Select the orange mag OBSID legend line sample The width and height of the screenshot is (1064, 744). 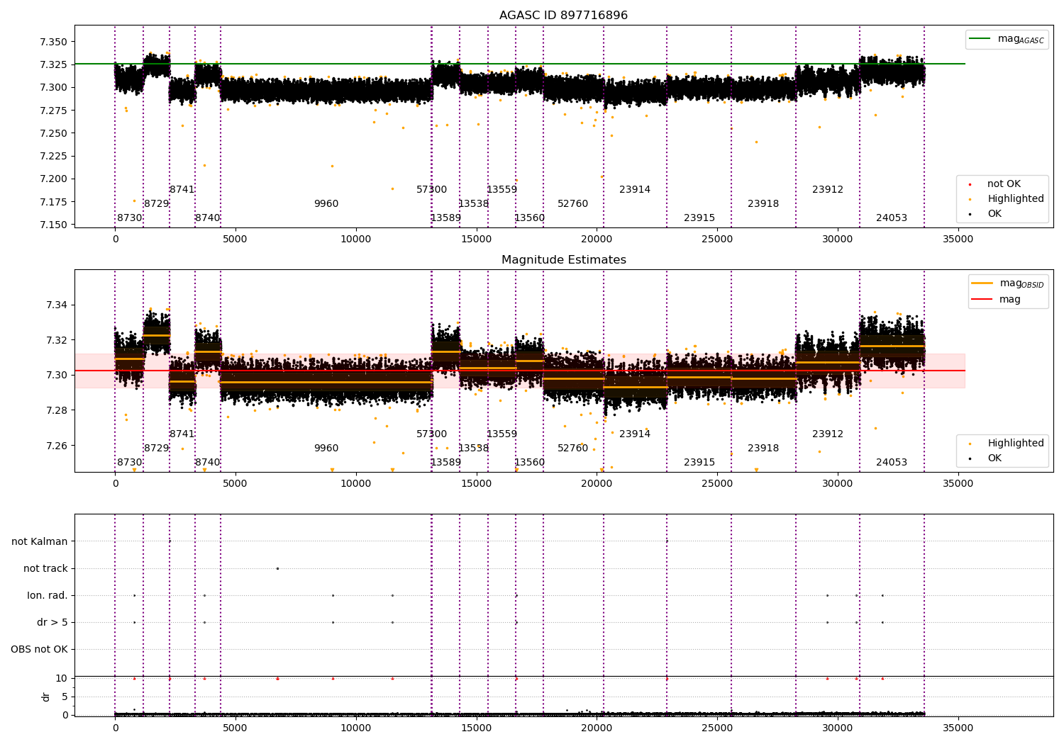[982, 283]
